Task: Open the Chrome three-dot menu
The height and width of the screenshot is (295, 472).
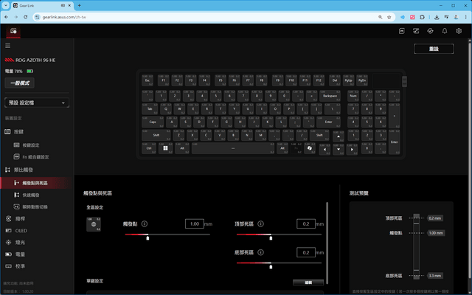Action: [465, 17]
